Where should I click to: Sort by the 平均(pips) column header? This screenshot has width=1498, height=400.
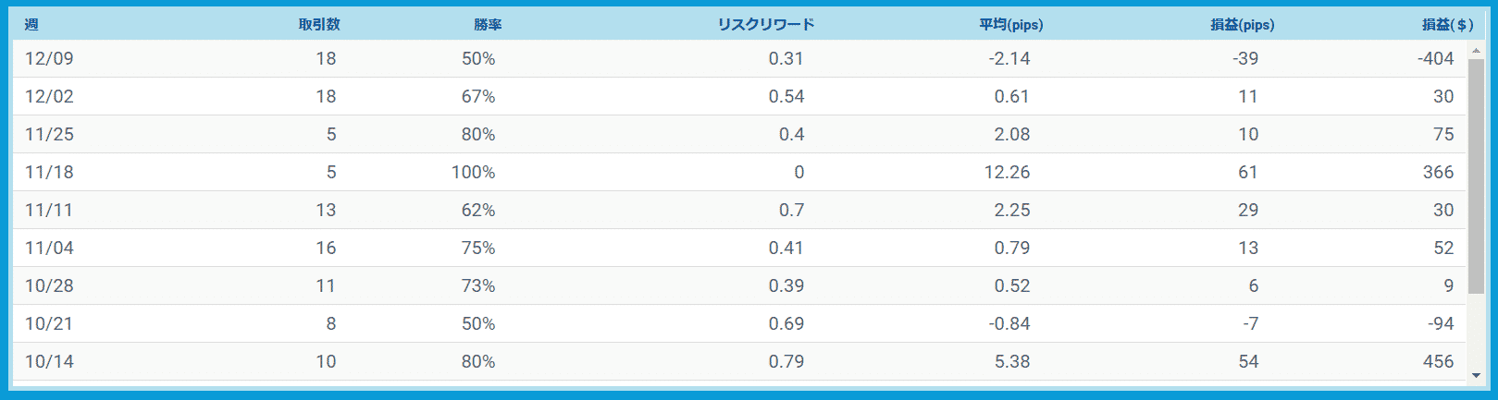point(1011,25)
